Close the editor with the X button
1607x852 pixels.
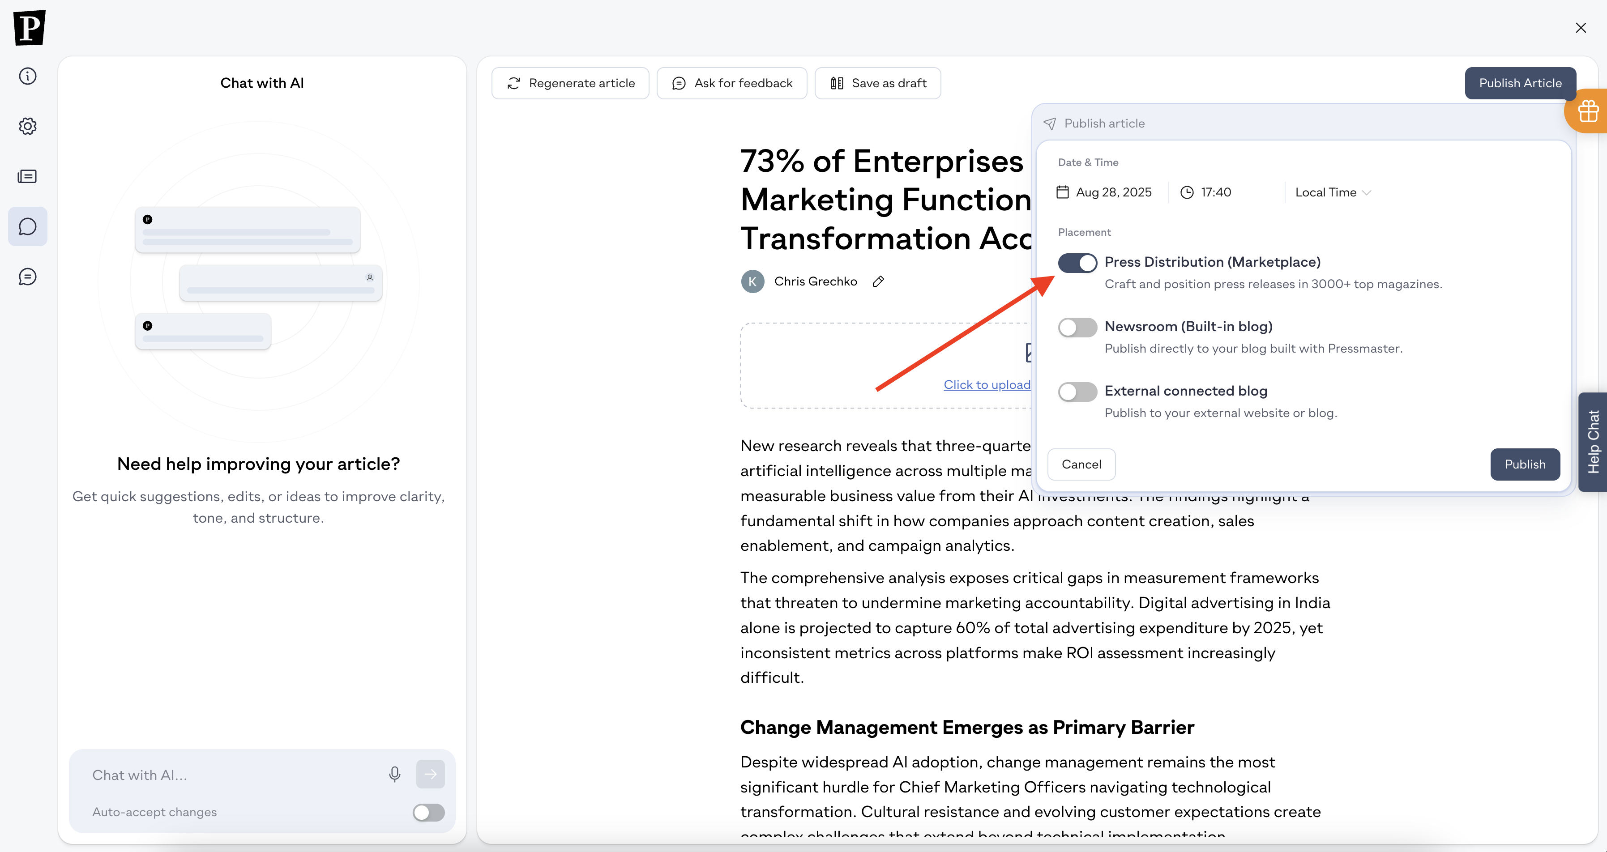pos(1581,28)
